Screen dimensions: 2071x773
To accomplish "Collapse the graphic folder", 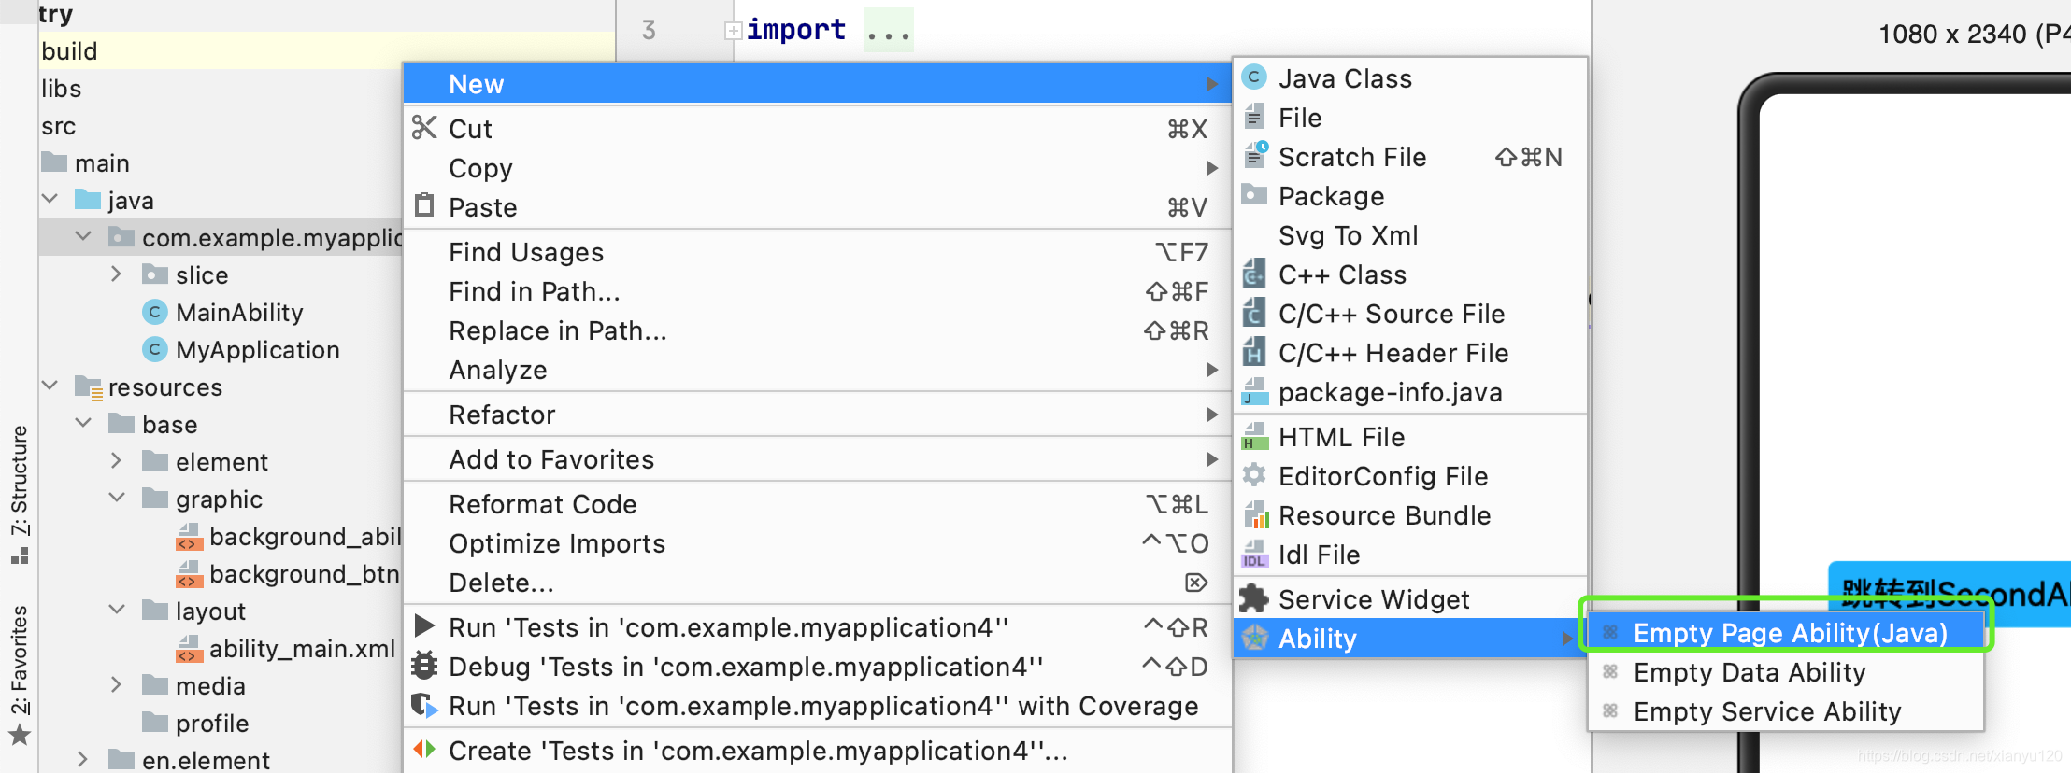I will point(117,498).
